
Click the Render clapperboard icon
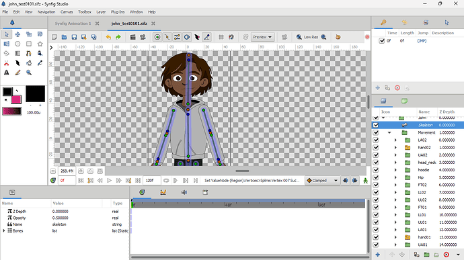coord(133,37)
